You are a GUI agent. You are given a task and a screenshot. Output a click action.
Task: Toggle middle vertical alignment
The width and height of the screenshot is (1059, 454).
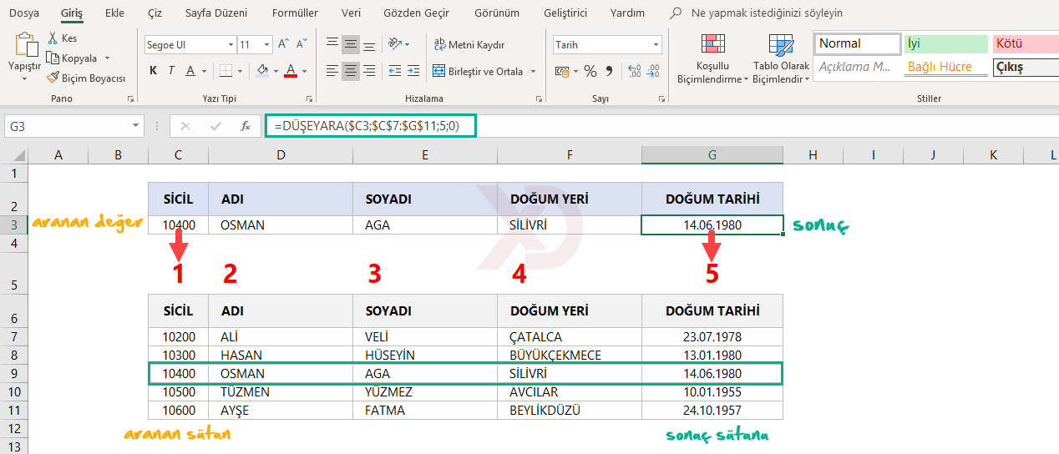click(351, 44)
